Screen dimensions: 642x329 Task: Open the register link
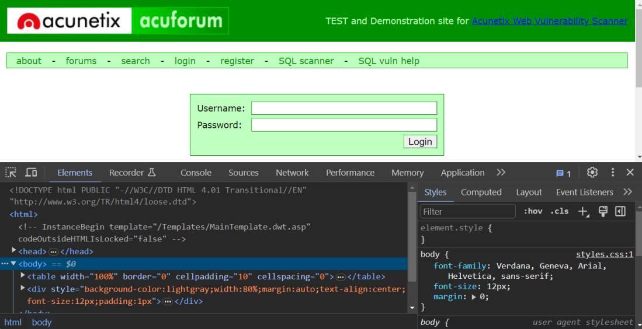tap(237, 61)
